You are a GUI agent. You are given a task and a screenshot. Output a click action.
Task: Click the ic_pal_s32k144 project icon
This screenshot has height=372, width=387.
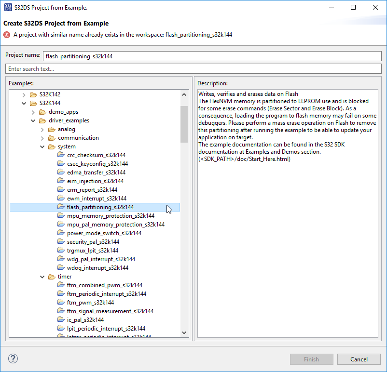pyautogui.click(x=61, y=319)
